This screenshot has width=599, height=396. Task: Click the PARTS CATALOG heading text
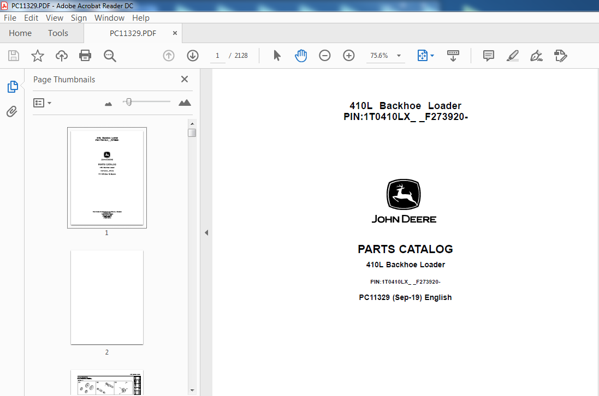[x=405, y=249]
